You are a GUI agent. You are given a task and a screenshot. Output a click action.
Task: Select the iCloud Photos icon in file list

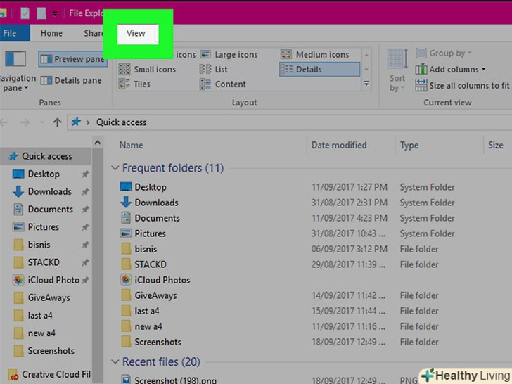[126, 279]
